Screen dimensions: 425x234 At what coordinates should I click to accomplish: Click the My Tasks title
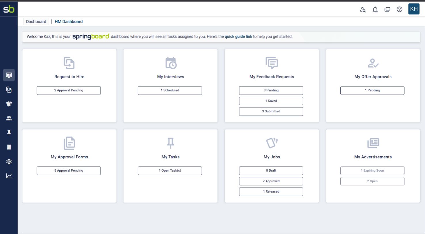[170, 157]
